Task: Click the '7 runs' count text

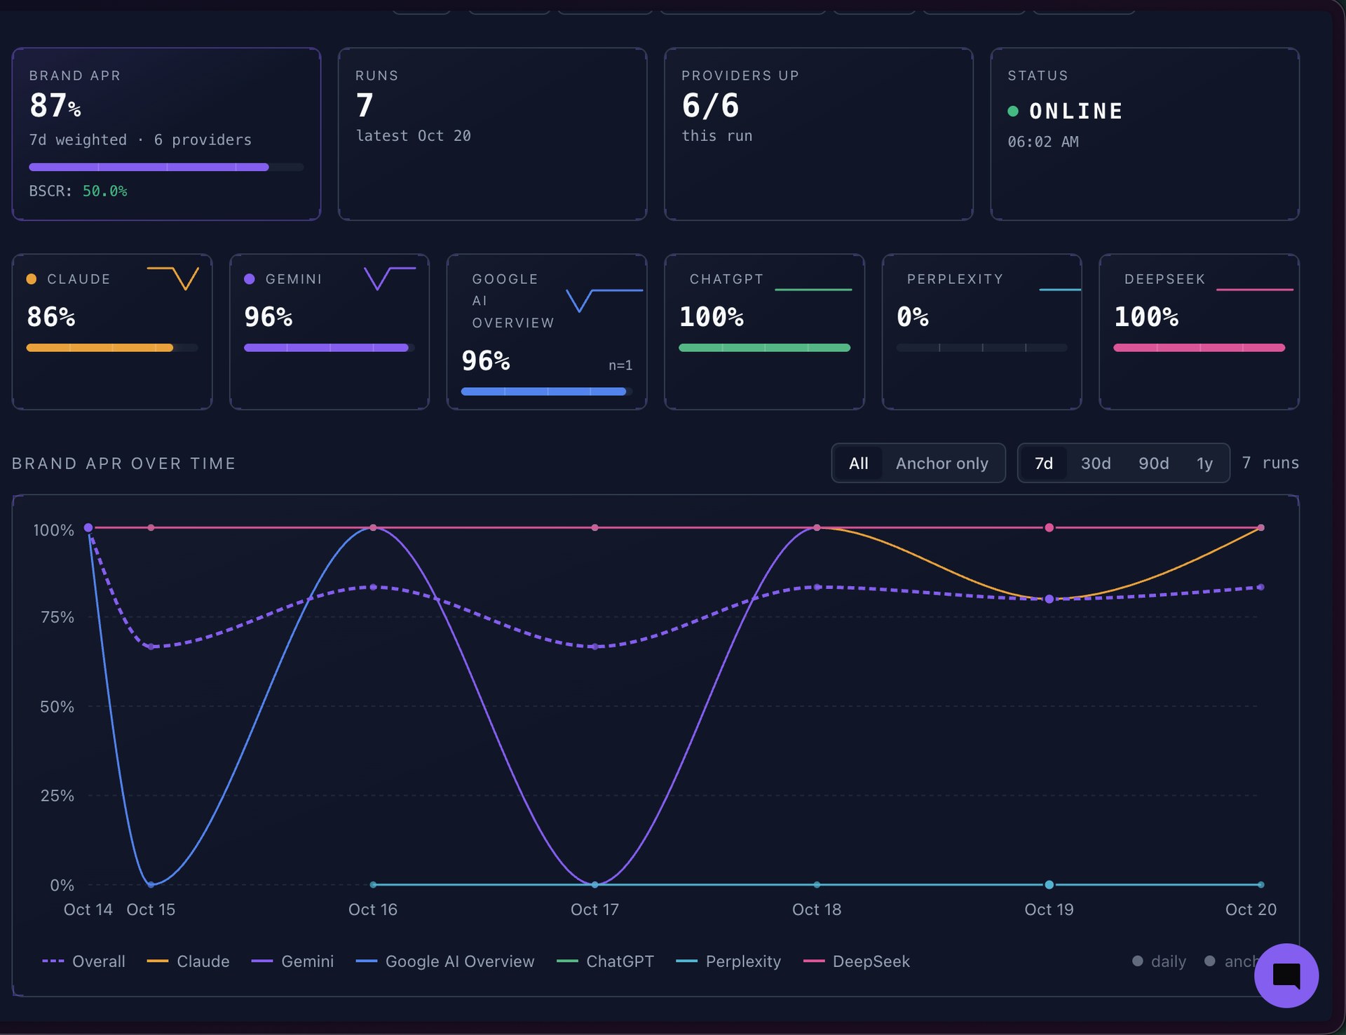Action: pyautogui.click(x=1270, y=463)
